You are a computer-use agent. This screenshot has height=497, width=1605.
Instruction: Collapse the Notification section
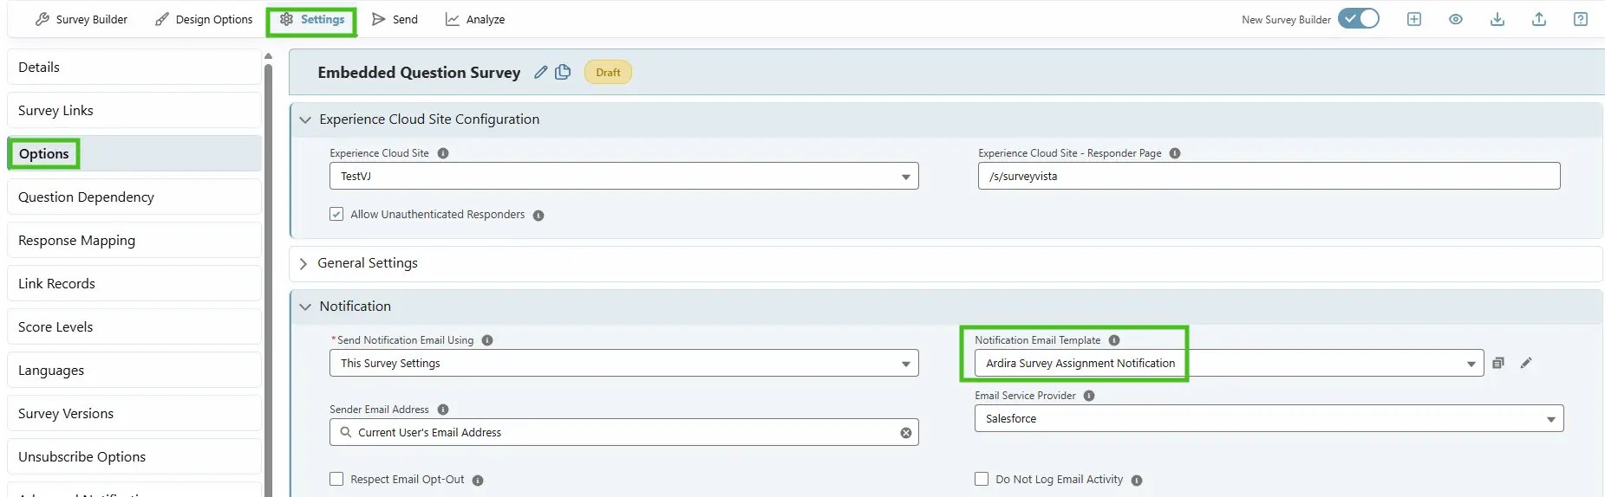[305, 307]
